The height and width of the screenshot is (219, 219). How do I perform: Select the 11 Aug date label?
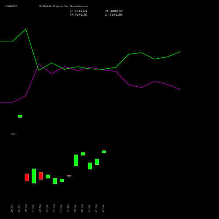(x=33, y=208)
